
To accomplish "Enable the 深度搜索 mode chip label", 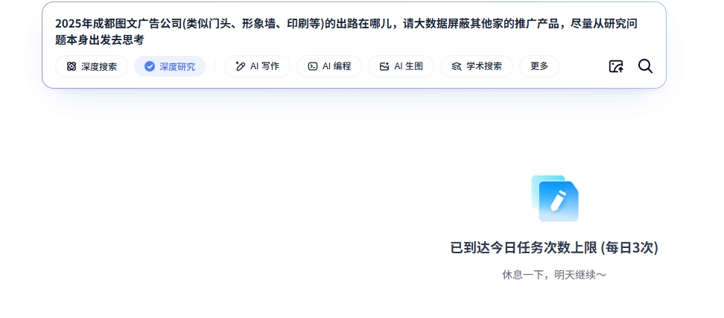I will pos(99,66).
